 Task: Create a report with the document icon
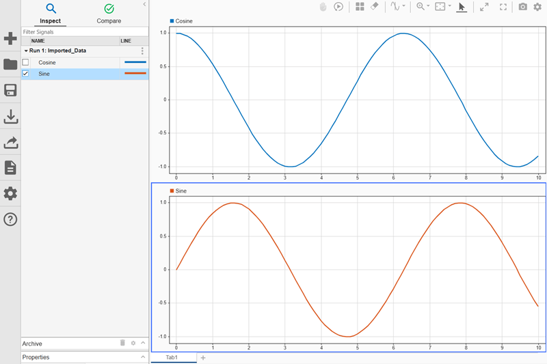pyautogui.click(x=10, y=167)
